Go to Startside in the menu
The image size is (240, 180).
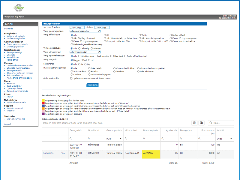coord(9,28)
